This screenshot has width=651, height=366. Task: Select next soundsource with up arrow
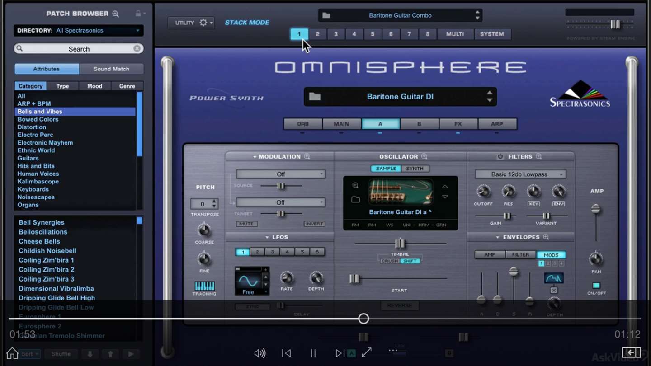pos(445,187)
